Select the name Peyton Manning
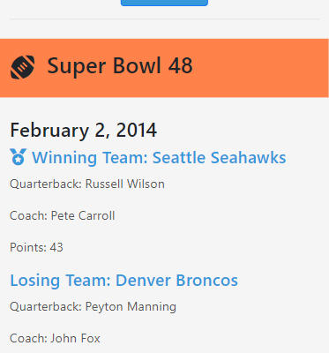Viewport: 329px width, 353px height. (131, 307)
